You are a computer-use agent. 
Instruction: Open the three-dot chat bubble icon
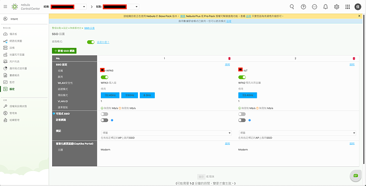point(314,7)
